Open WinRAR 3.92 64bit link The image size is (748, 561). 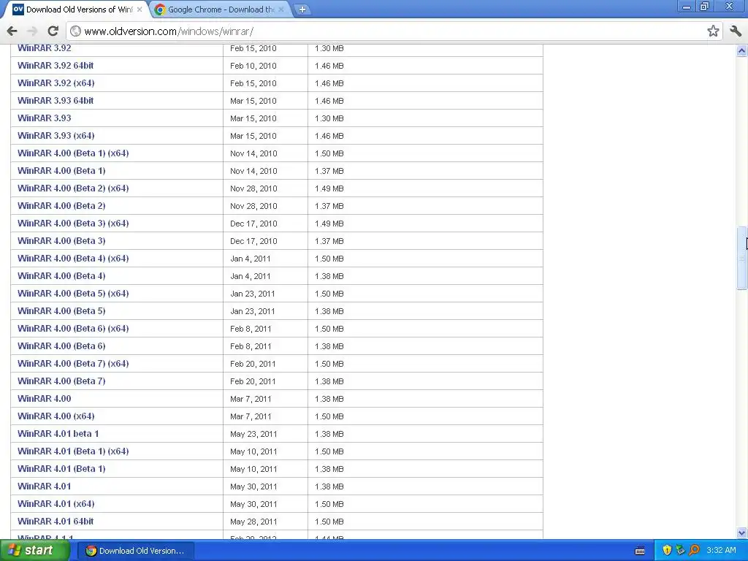coord(56,65)
